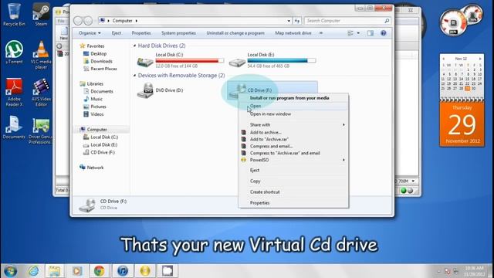Image resolution: width=494 pixels, height=278 pixels.
Task: Click System properties toolbar button
Action: click(178, 33)
